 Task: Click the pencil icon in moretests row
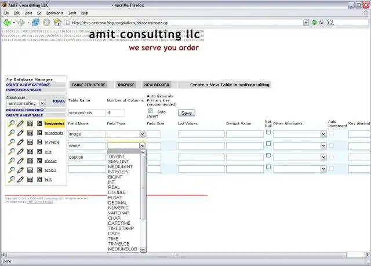coord(21,133)
